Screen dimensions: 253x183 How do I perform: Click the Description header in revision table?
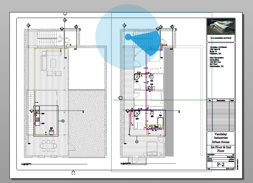point(221,101)
